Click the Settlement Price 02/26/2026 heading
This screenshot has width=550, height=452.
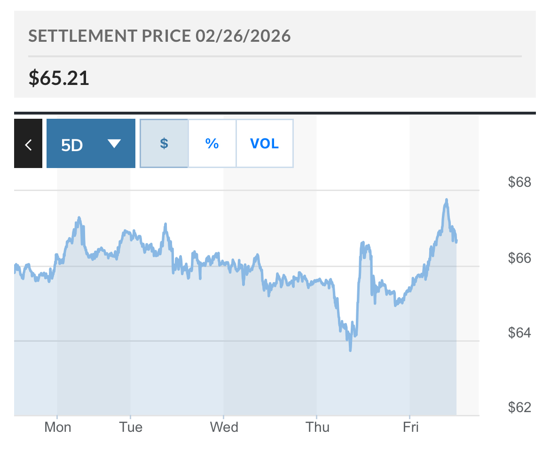point(160,36)
